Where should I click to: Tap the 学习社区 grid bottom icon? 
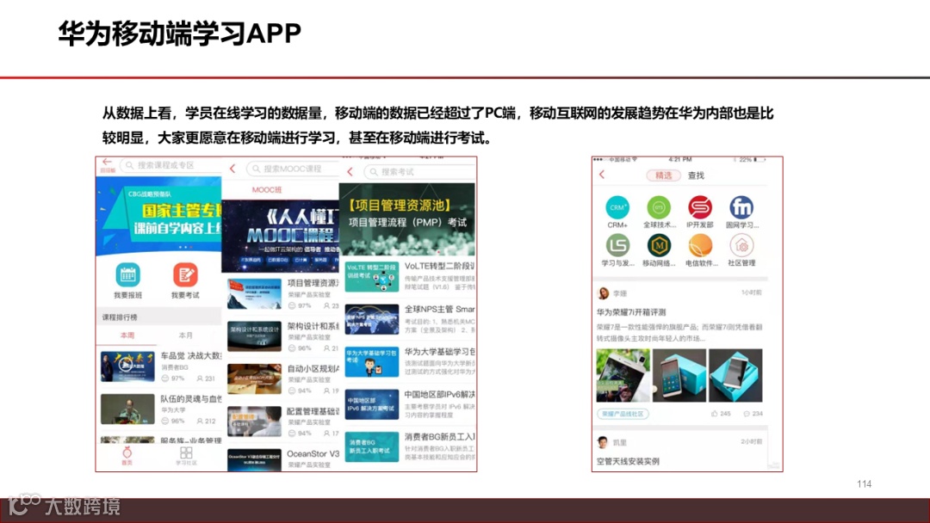[186, 456]
